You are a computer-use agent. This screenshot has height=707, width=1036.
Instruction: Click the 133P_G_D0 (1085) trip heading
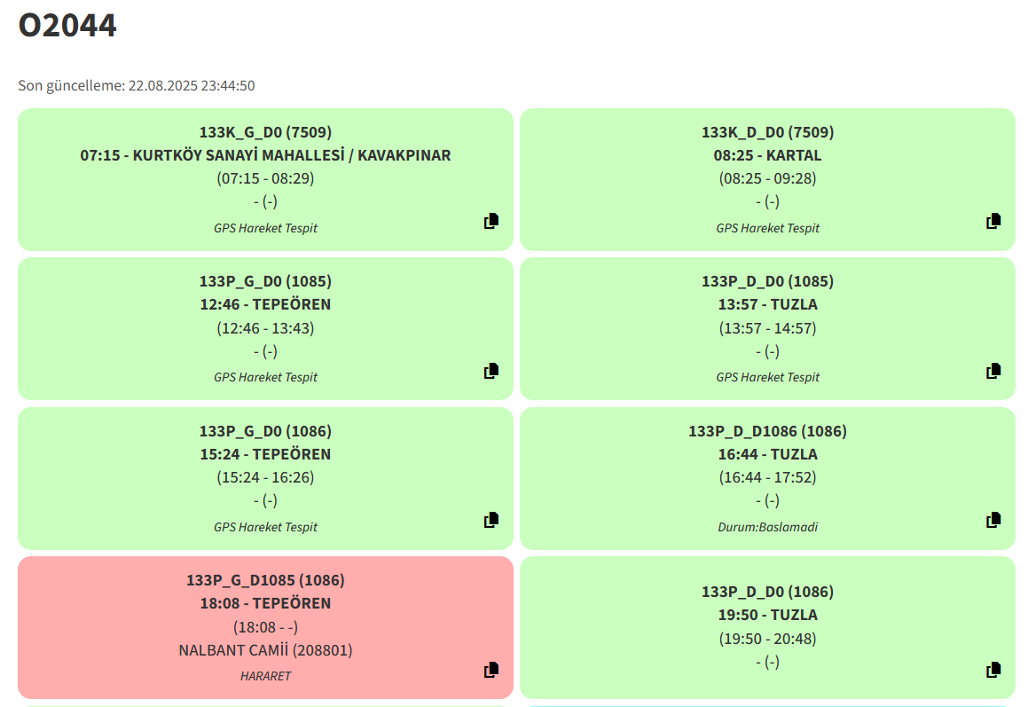(265, 281)
